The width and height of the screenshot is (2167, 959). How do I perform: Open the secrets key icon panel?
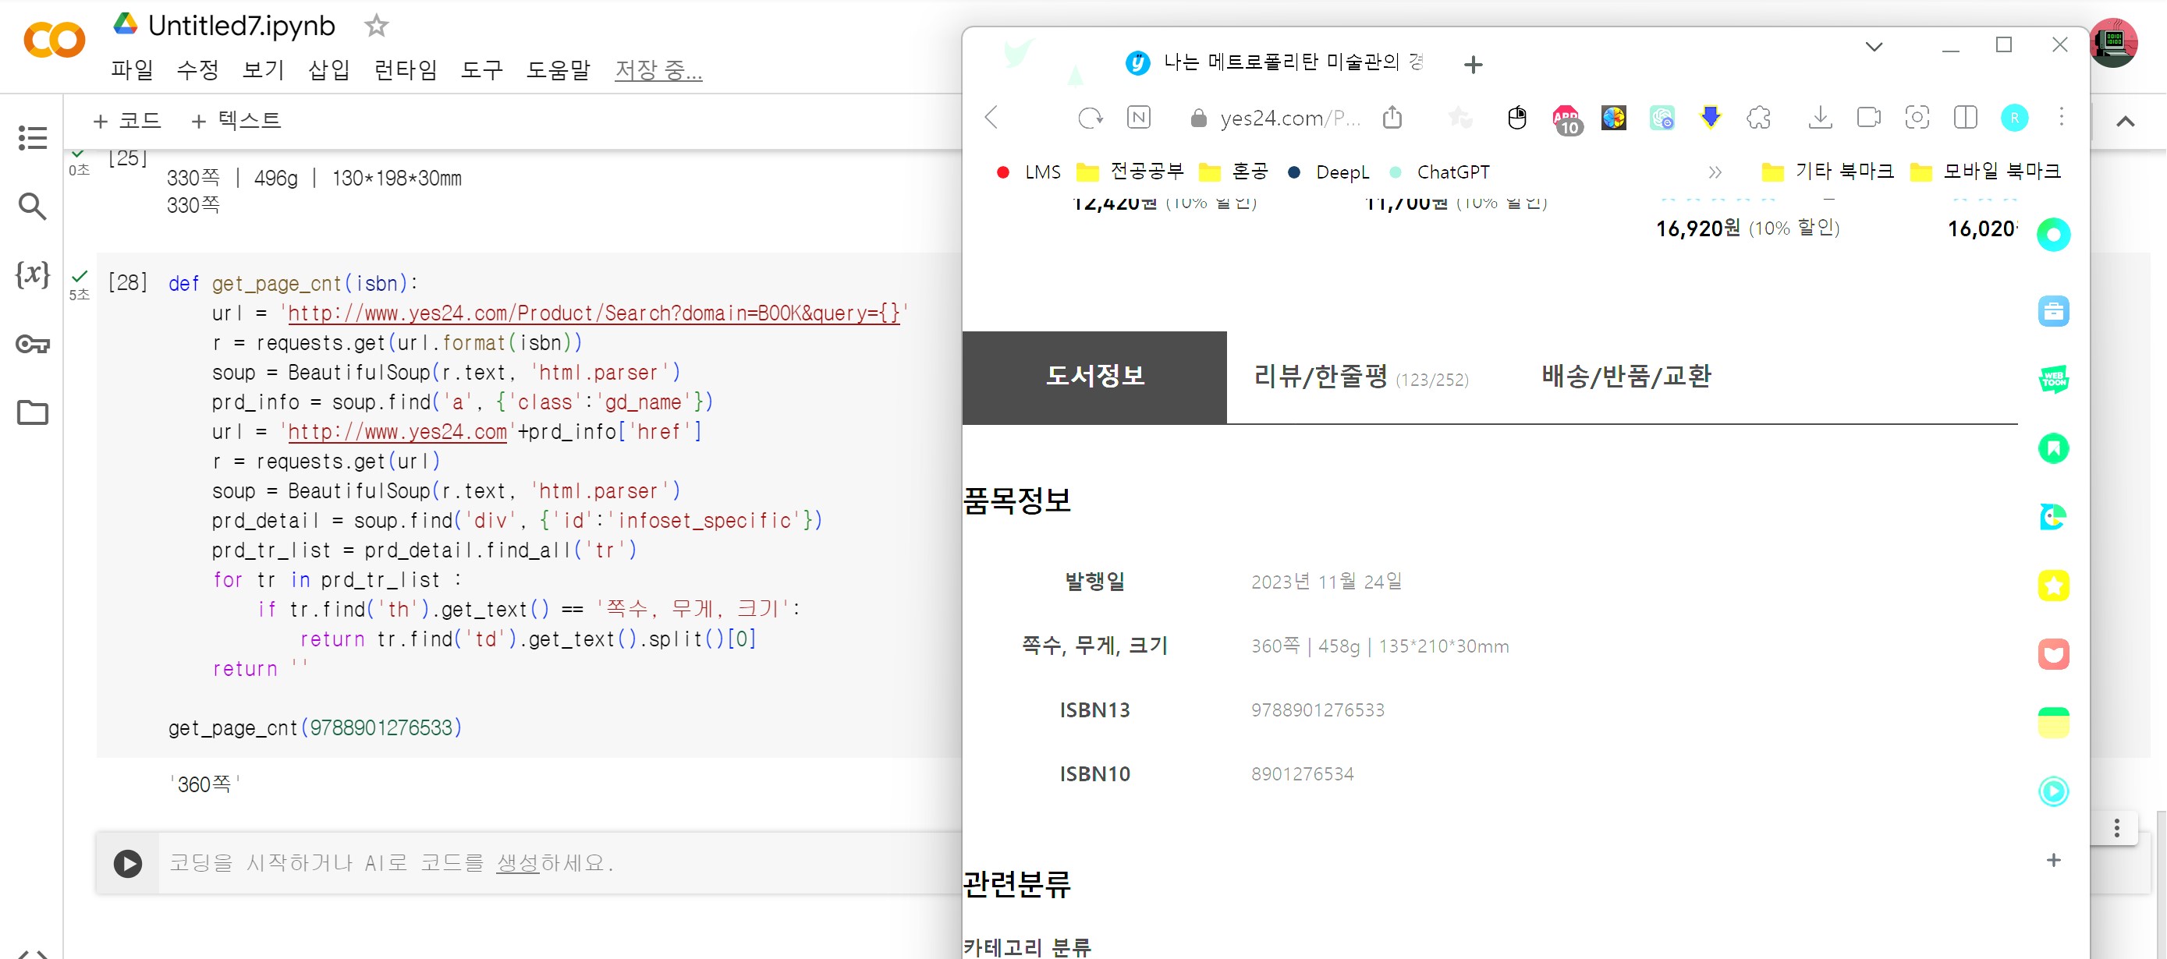(x=32, y=344)
